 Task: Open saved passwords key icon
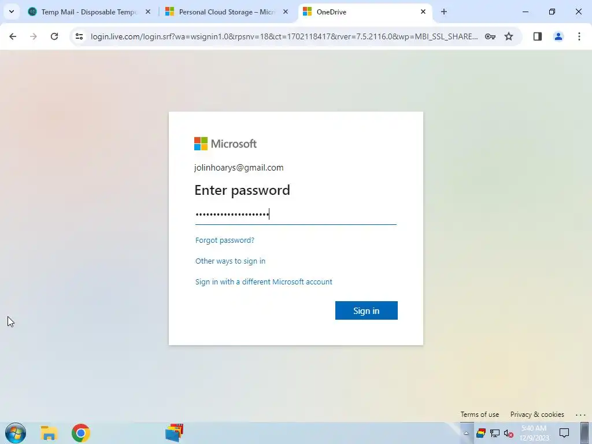point(490,36)
